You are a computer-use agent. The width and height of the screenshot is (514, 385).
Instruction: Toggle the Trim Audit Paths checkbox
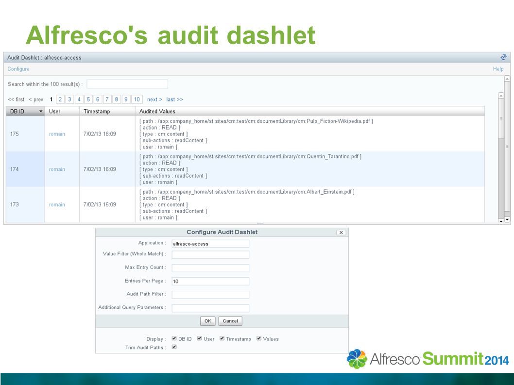click(x=174, y=347)
